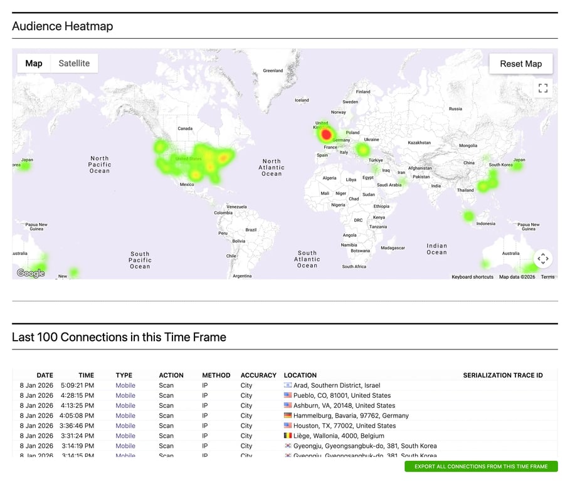Viewport: 570px width, 481px height.
Task: Sort connections by the DATE column header
Action: [45, 375]
